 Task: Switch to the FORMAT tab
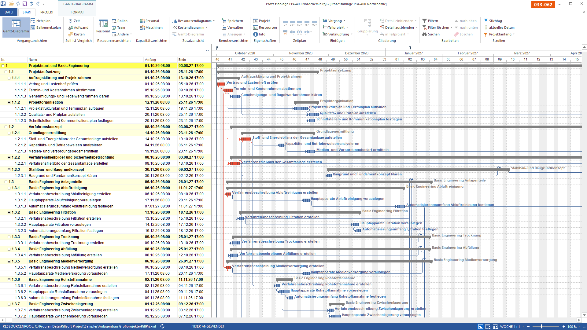click(x=77, y=12)
